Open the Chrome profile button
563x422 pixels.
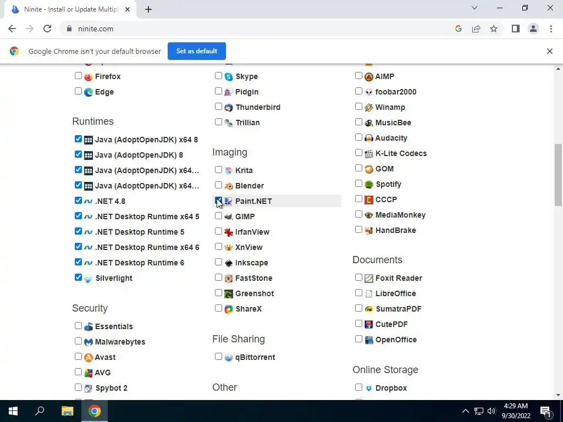click(x=533, y=29)
